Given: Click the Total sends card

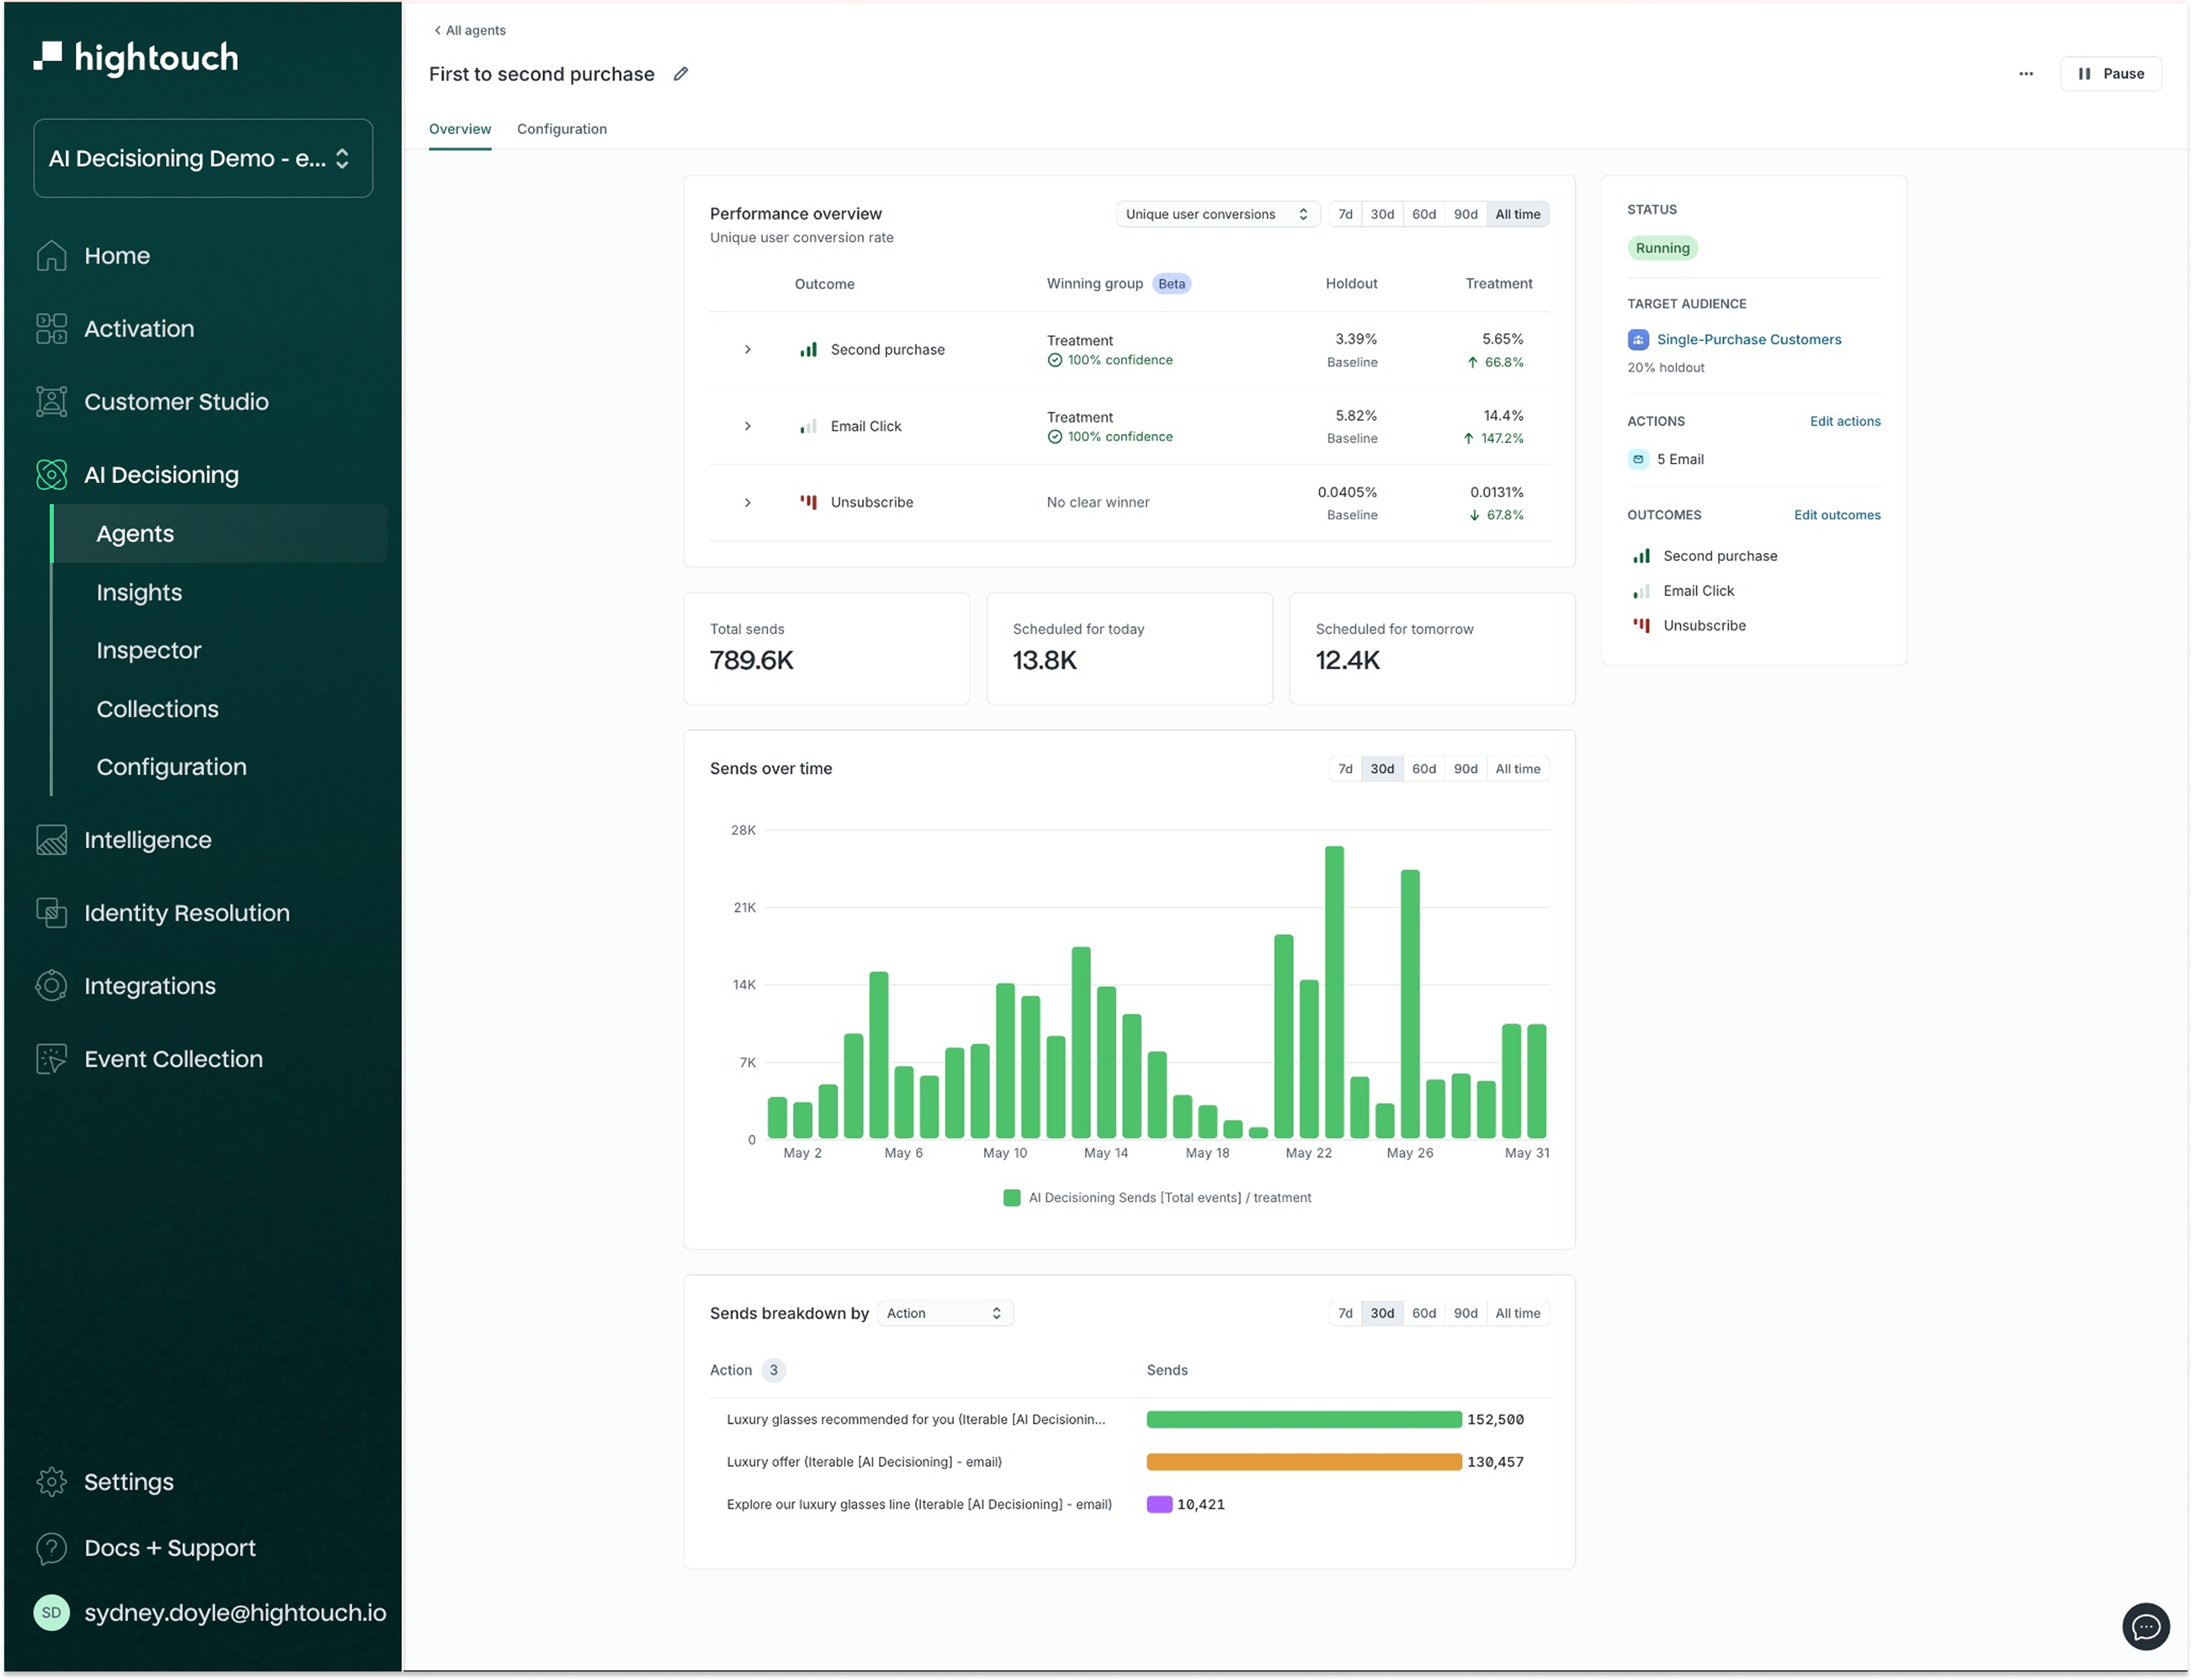Looking at the screenshot, I should coord(826,649).
